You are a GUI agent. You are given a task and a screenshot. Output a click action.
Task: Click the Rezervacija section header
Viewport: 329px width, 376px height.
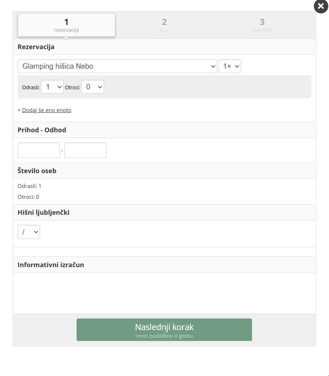tap(36, 47)
